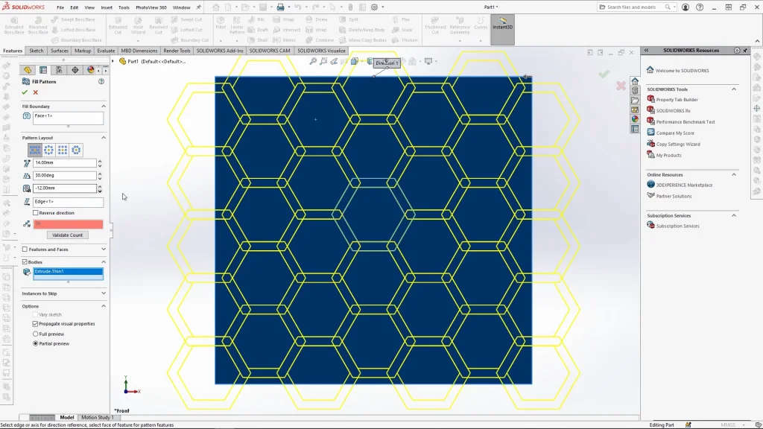The width and height of the screenshot is (763, 429).
Task: Collapse the SOLIDWORKS Tools group
Action: pos(734,89)
